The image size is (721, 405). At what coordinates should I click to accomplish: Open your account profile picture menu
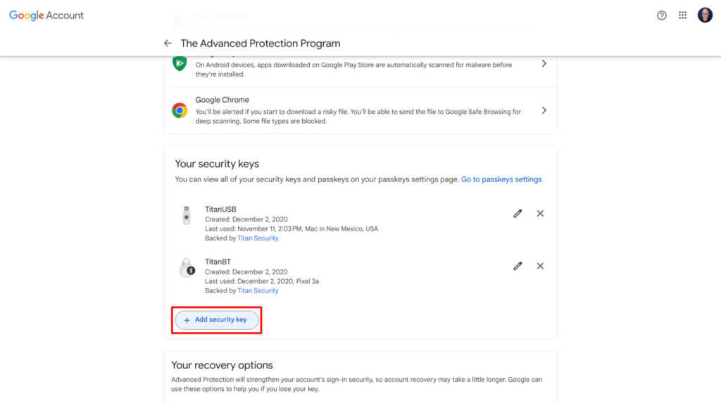click(x=705, y=15)
